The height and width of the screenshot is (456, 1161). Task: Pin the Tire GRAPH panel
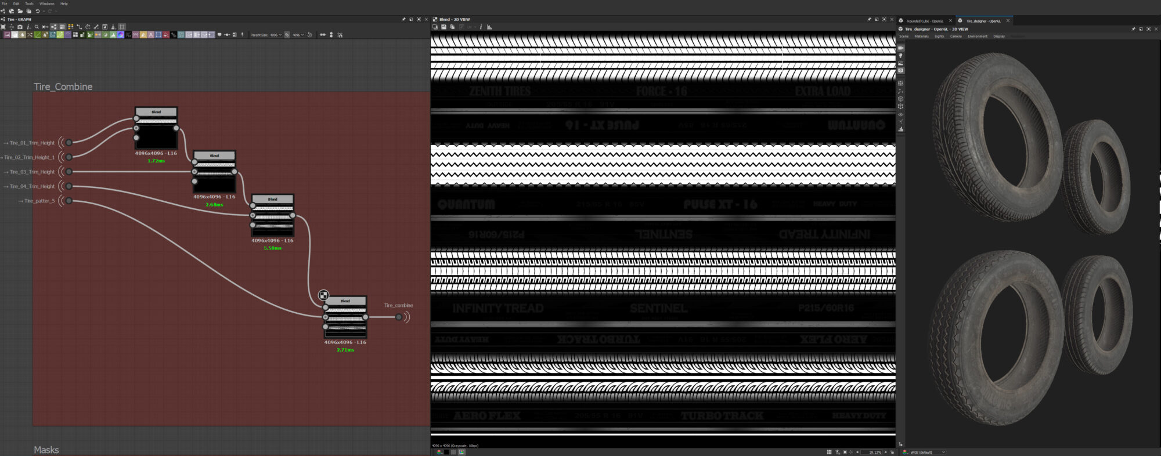click(x=403, y=19)
